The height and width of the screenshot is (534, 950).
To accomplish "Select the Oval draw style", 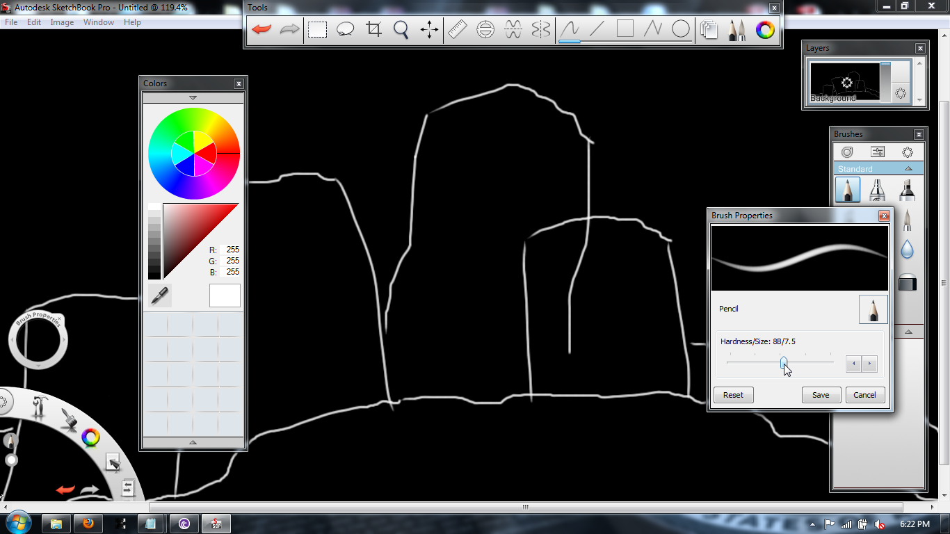I will [x=681, y=29].
